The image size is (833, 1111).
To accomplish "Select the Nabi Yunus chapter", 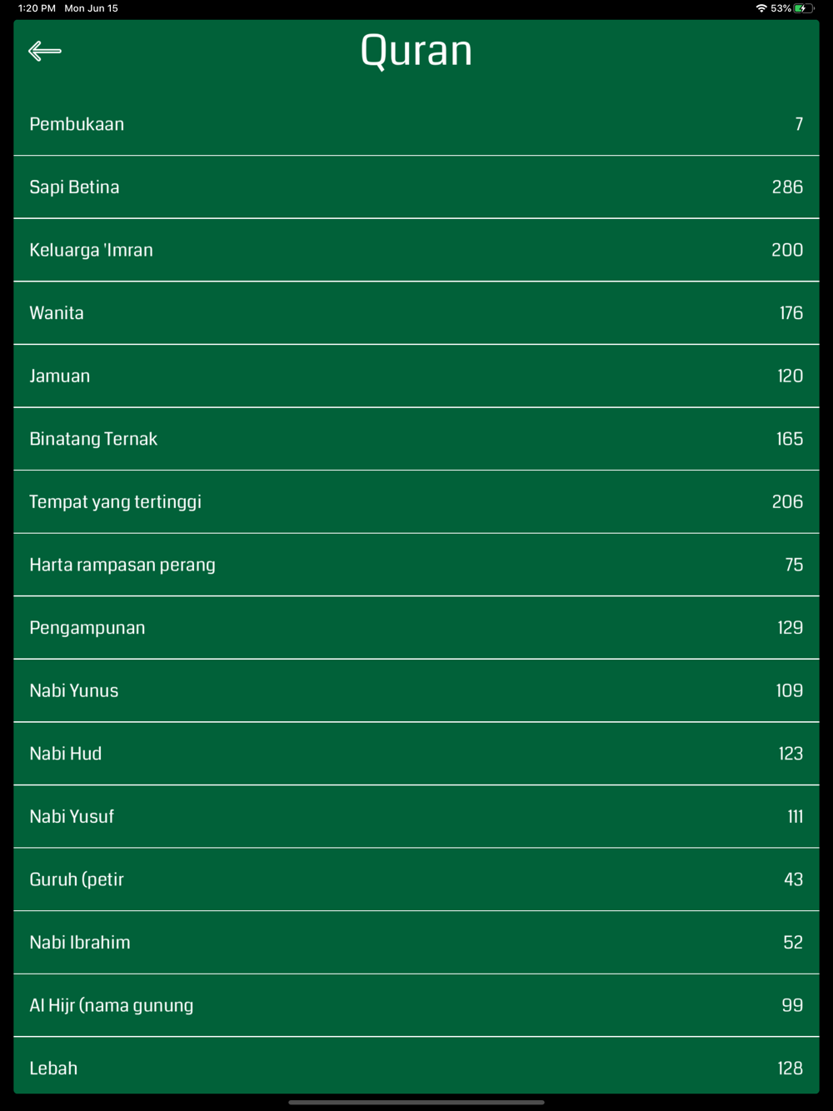I will pos(416,690).
